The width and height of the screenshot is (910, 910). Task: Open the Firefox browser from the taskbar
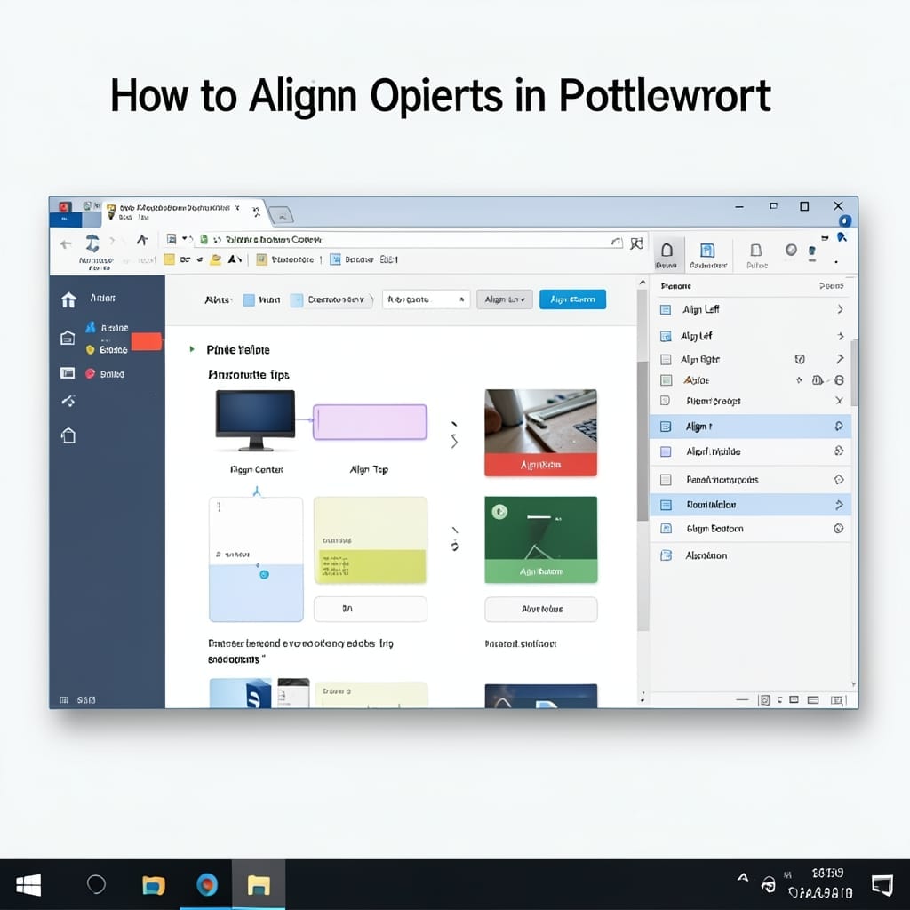[x=206, y=885]
